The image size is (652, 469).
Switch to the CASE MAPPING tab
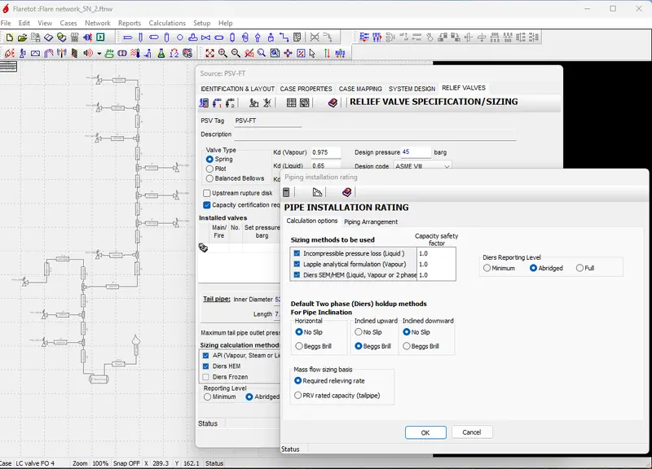tap(360, 90)
